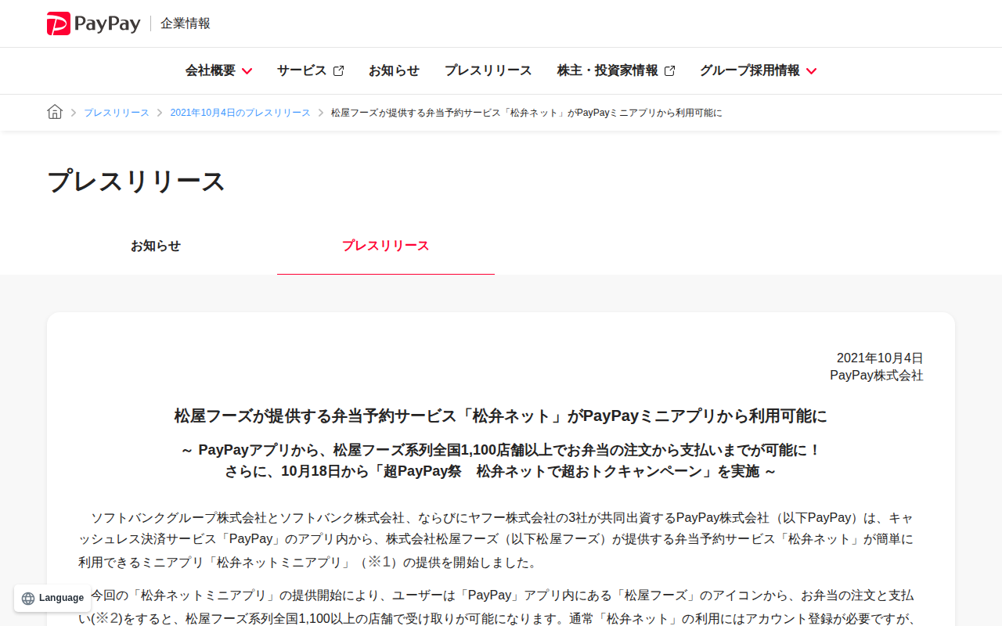Follow the プレスリリース breadcrumb link
Image resolution: width=1002 pixels, height=626 pixels.
(117, 113)
